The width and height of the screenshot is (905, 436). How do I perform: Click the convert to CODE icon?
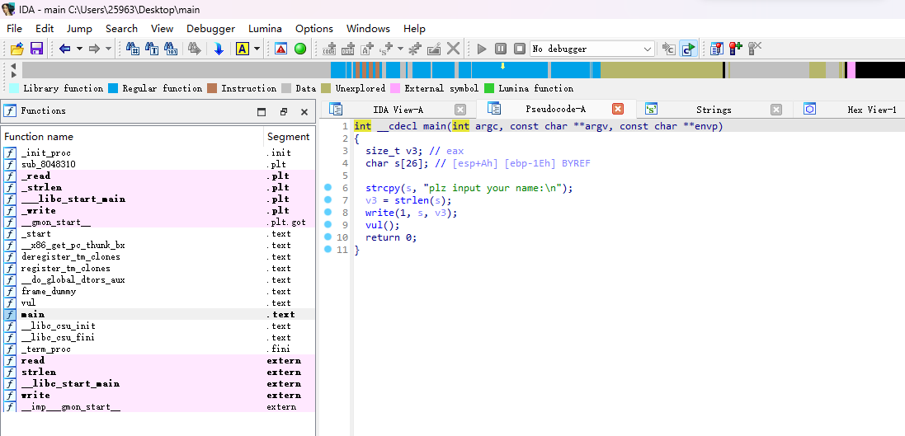pyautogui.click(x=329, y=49)
